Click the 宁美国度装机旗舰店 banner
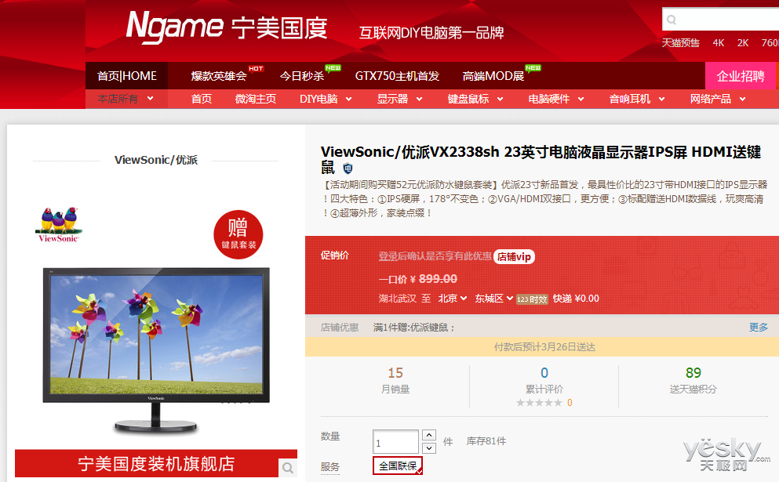779x482 pixels. tap(156, 464)
